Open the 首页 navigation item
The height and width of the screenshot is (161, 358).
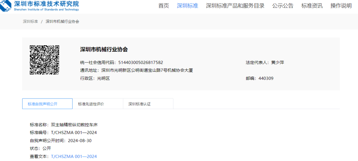(x=164, y=6)
